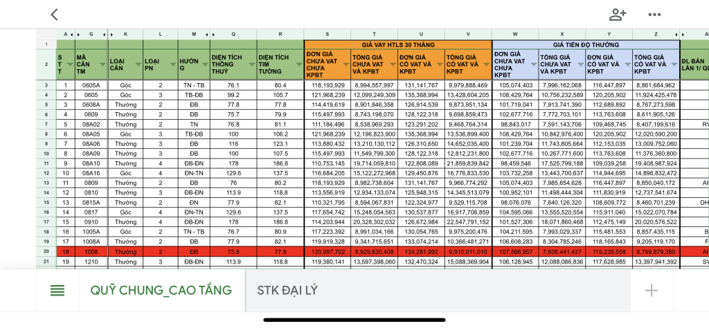Viewport: 709px width, 328px height.
Task: Open filter icon in STT header
Action: pos(70,64)
